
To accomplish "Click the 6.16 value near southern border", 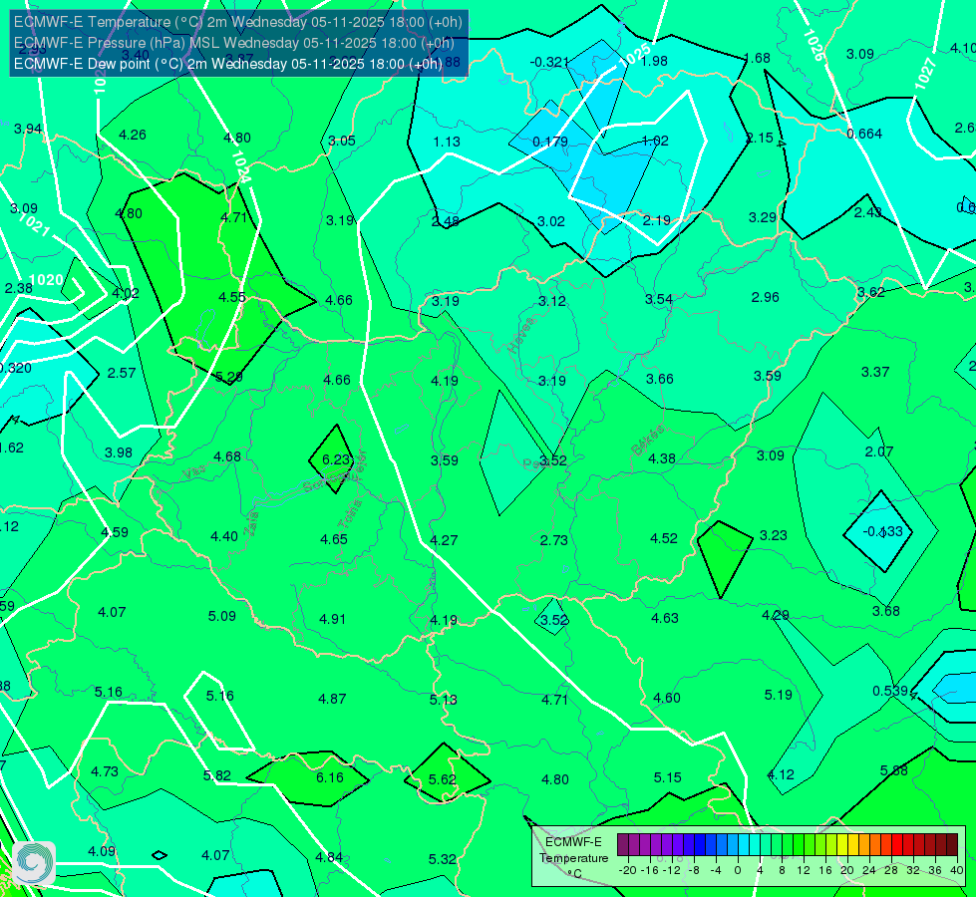I will [x=329, y=777].
